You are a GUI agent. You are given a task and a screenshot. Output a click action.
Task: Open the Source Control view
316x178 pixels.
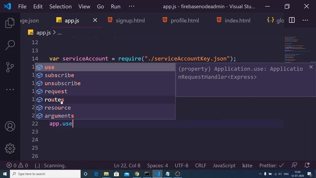tap(10, 67)
